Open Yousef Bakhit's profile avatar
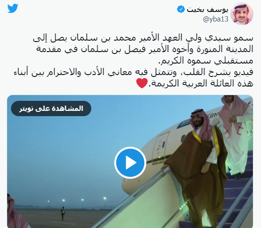The image size is (261, 228). (x=242, y=14)
